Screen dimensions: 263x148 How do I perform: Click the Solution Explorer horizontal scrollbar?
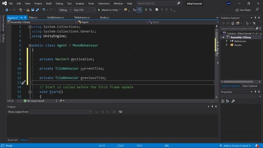point(238,82)
